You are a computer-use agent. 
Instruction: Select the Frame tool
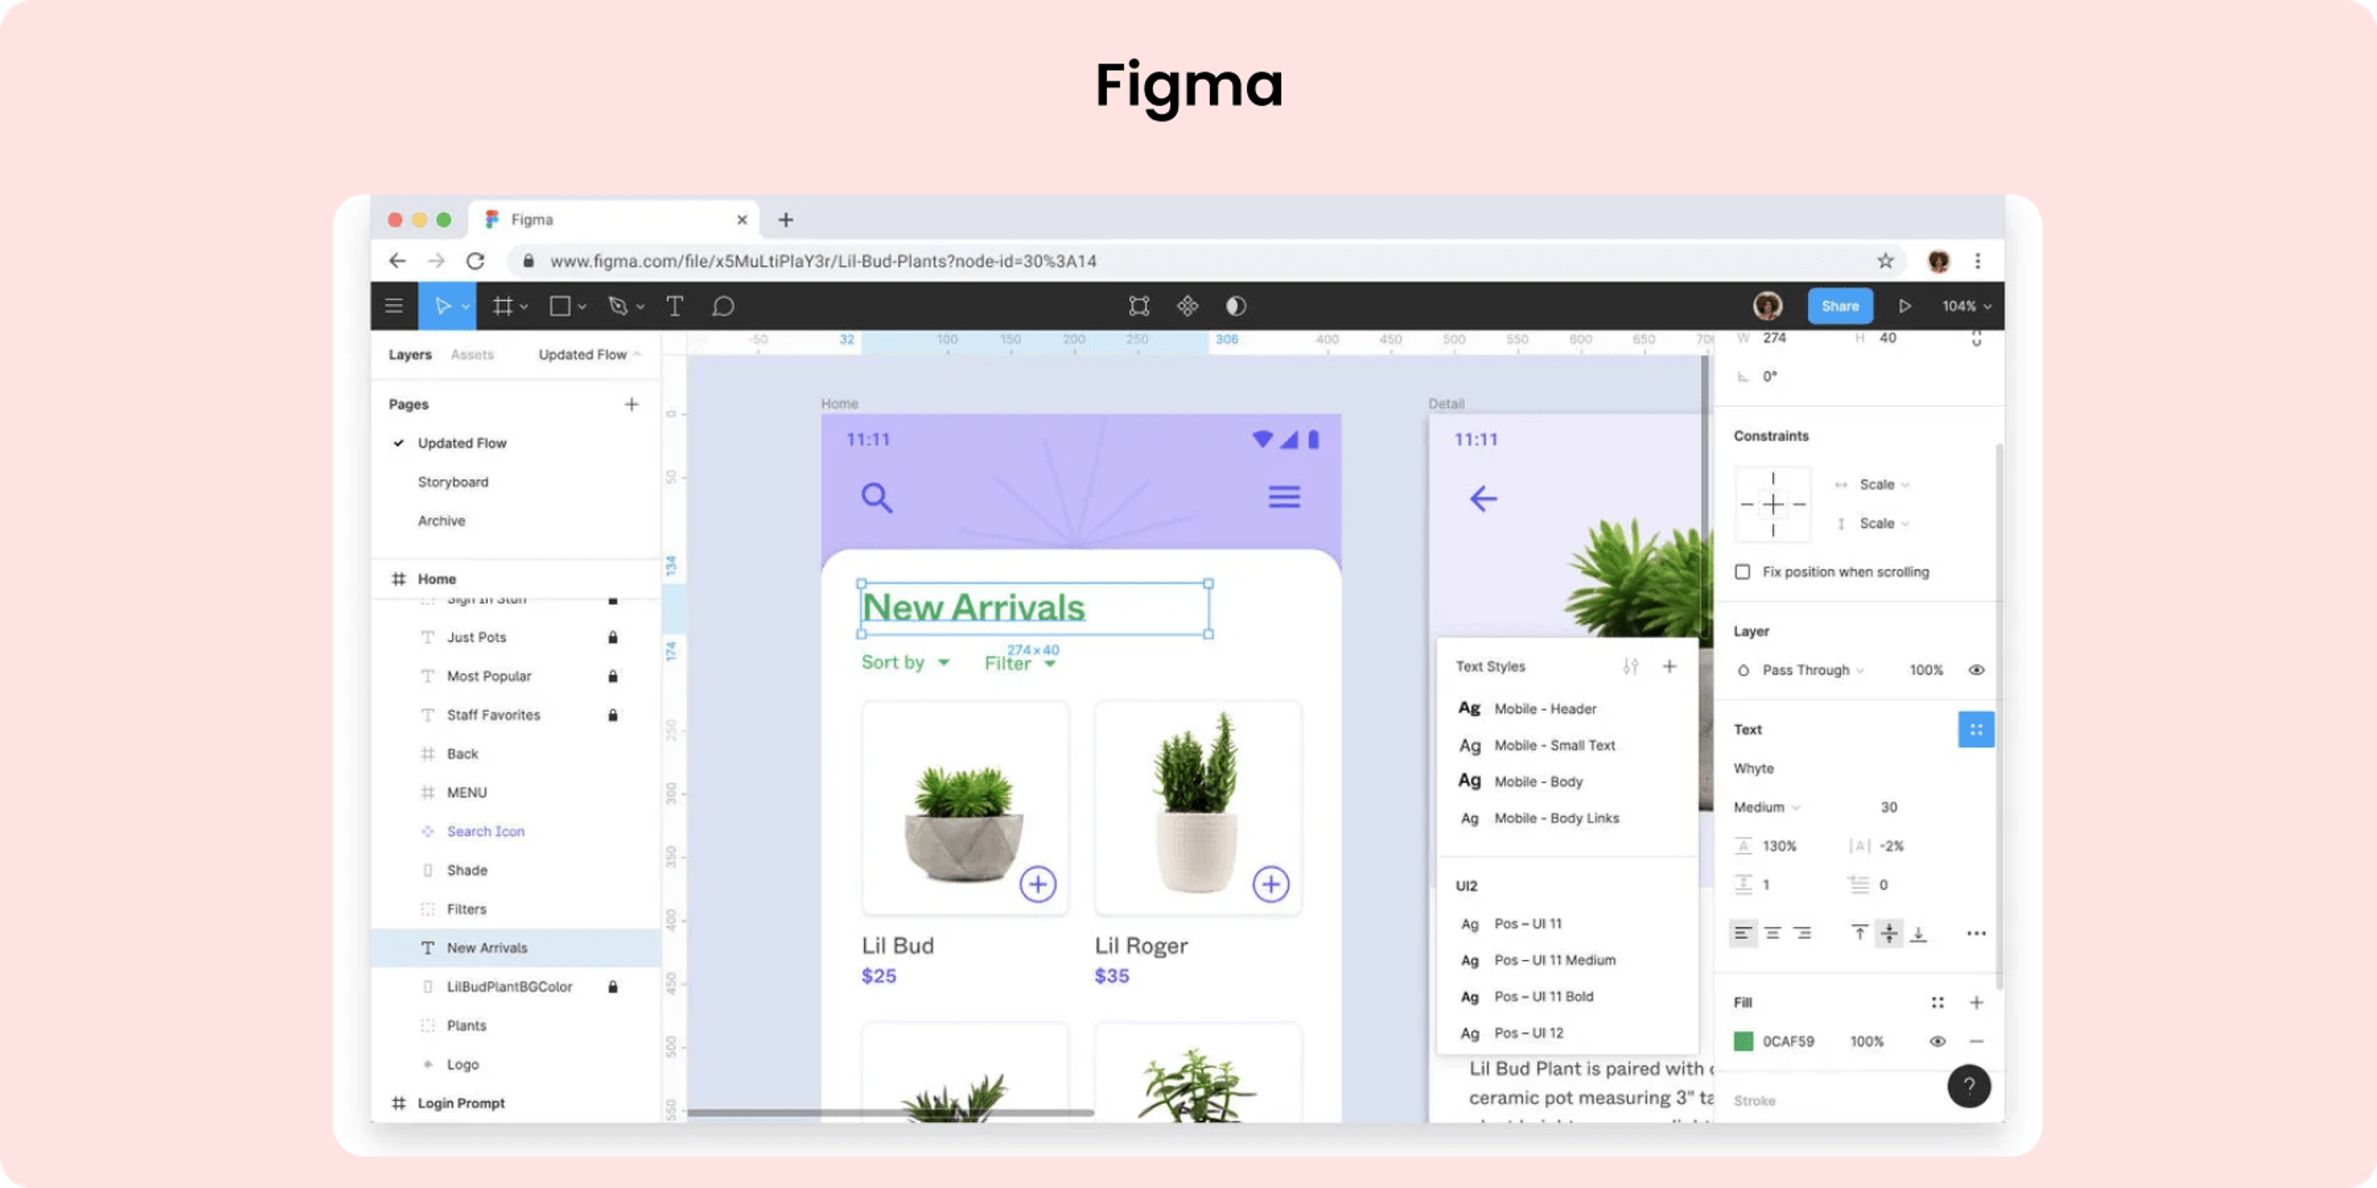pyautogui.click(x=502, y=306)
